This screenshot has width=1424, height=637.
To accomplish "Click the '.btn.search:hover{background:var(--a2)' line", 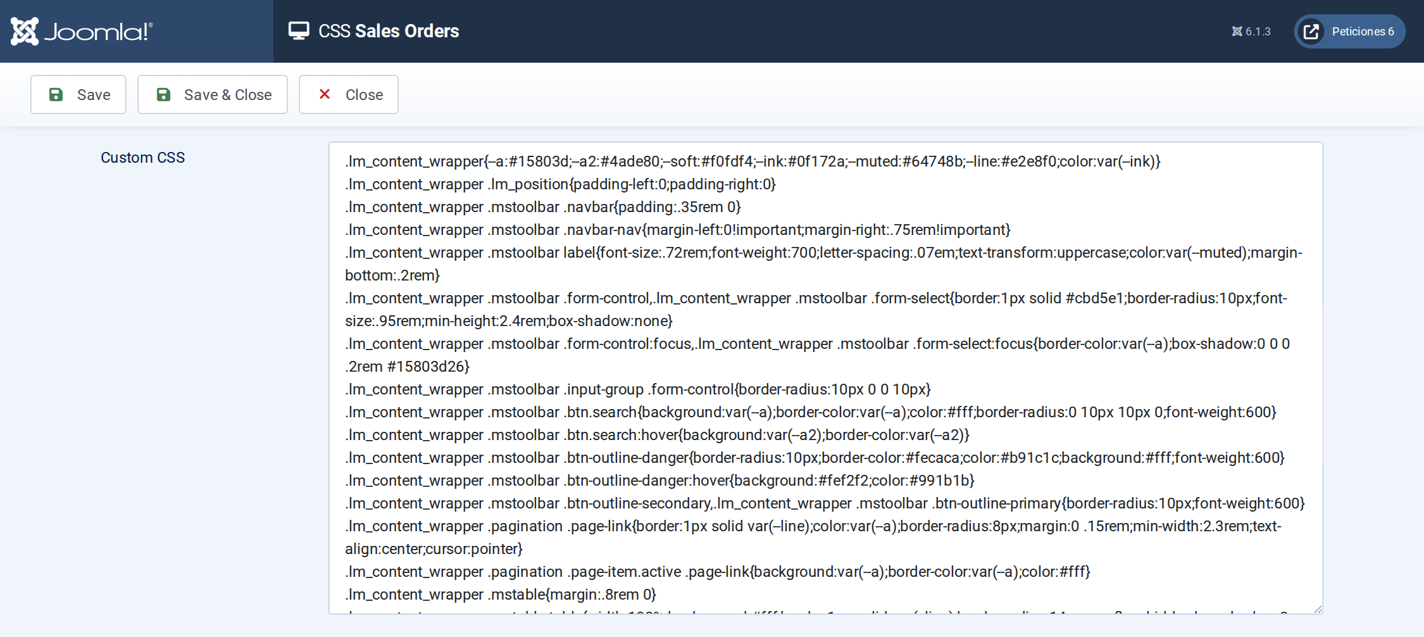I will pyautogui.click(x=658, y=435).
